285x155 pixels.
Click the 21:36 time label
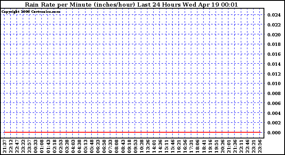tap(235, 146)
